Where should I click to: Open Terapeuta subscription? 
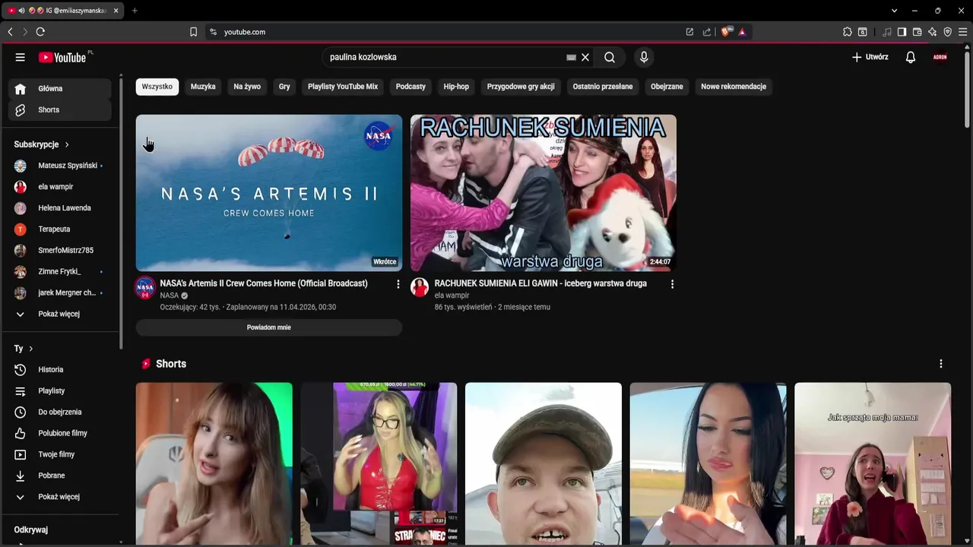pyautogui.click(x=60, y=229)
